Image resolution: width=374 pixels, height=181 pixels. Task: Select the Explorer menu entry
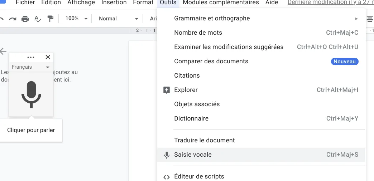tap(262, 90)
